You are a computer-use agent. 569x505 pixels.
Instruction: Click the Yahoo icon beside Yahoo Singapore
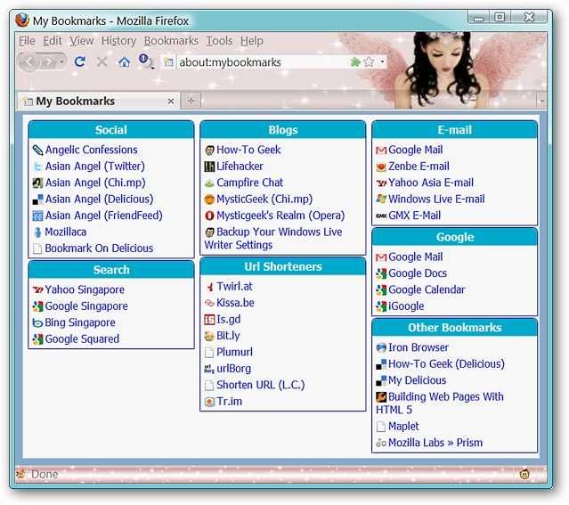(x=37, y=289)
